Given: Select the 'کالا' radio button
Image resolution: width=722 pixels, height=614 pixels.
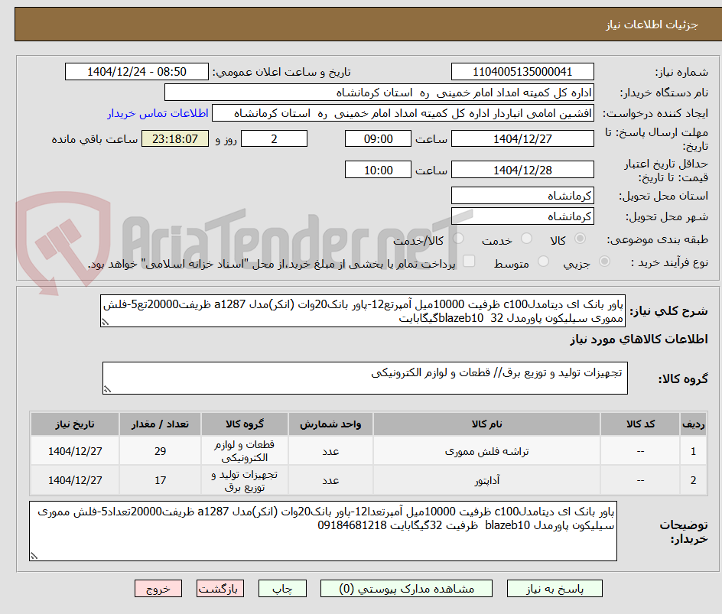Looking at the screenshot, I should click(x=581, y=239).
